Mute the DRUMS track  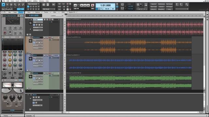(45, 19)
